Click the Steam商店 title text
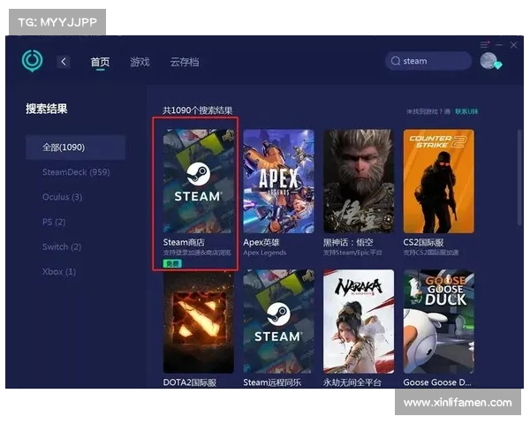The height and width of the screenshot is (424, 530). coord(184,242)
